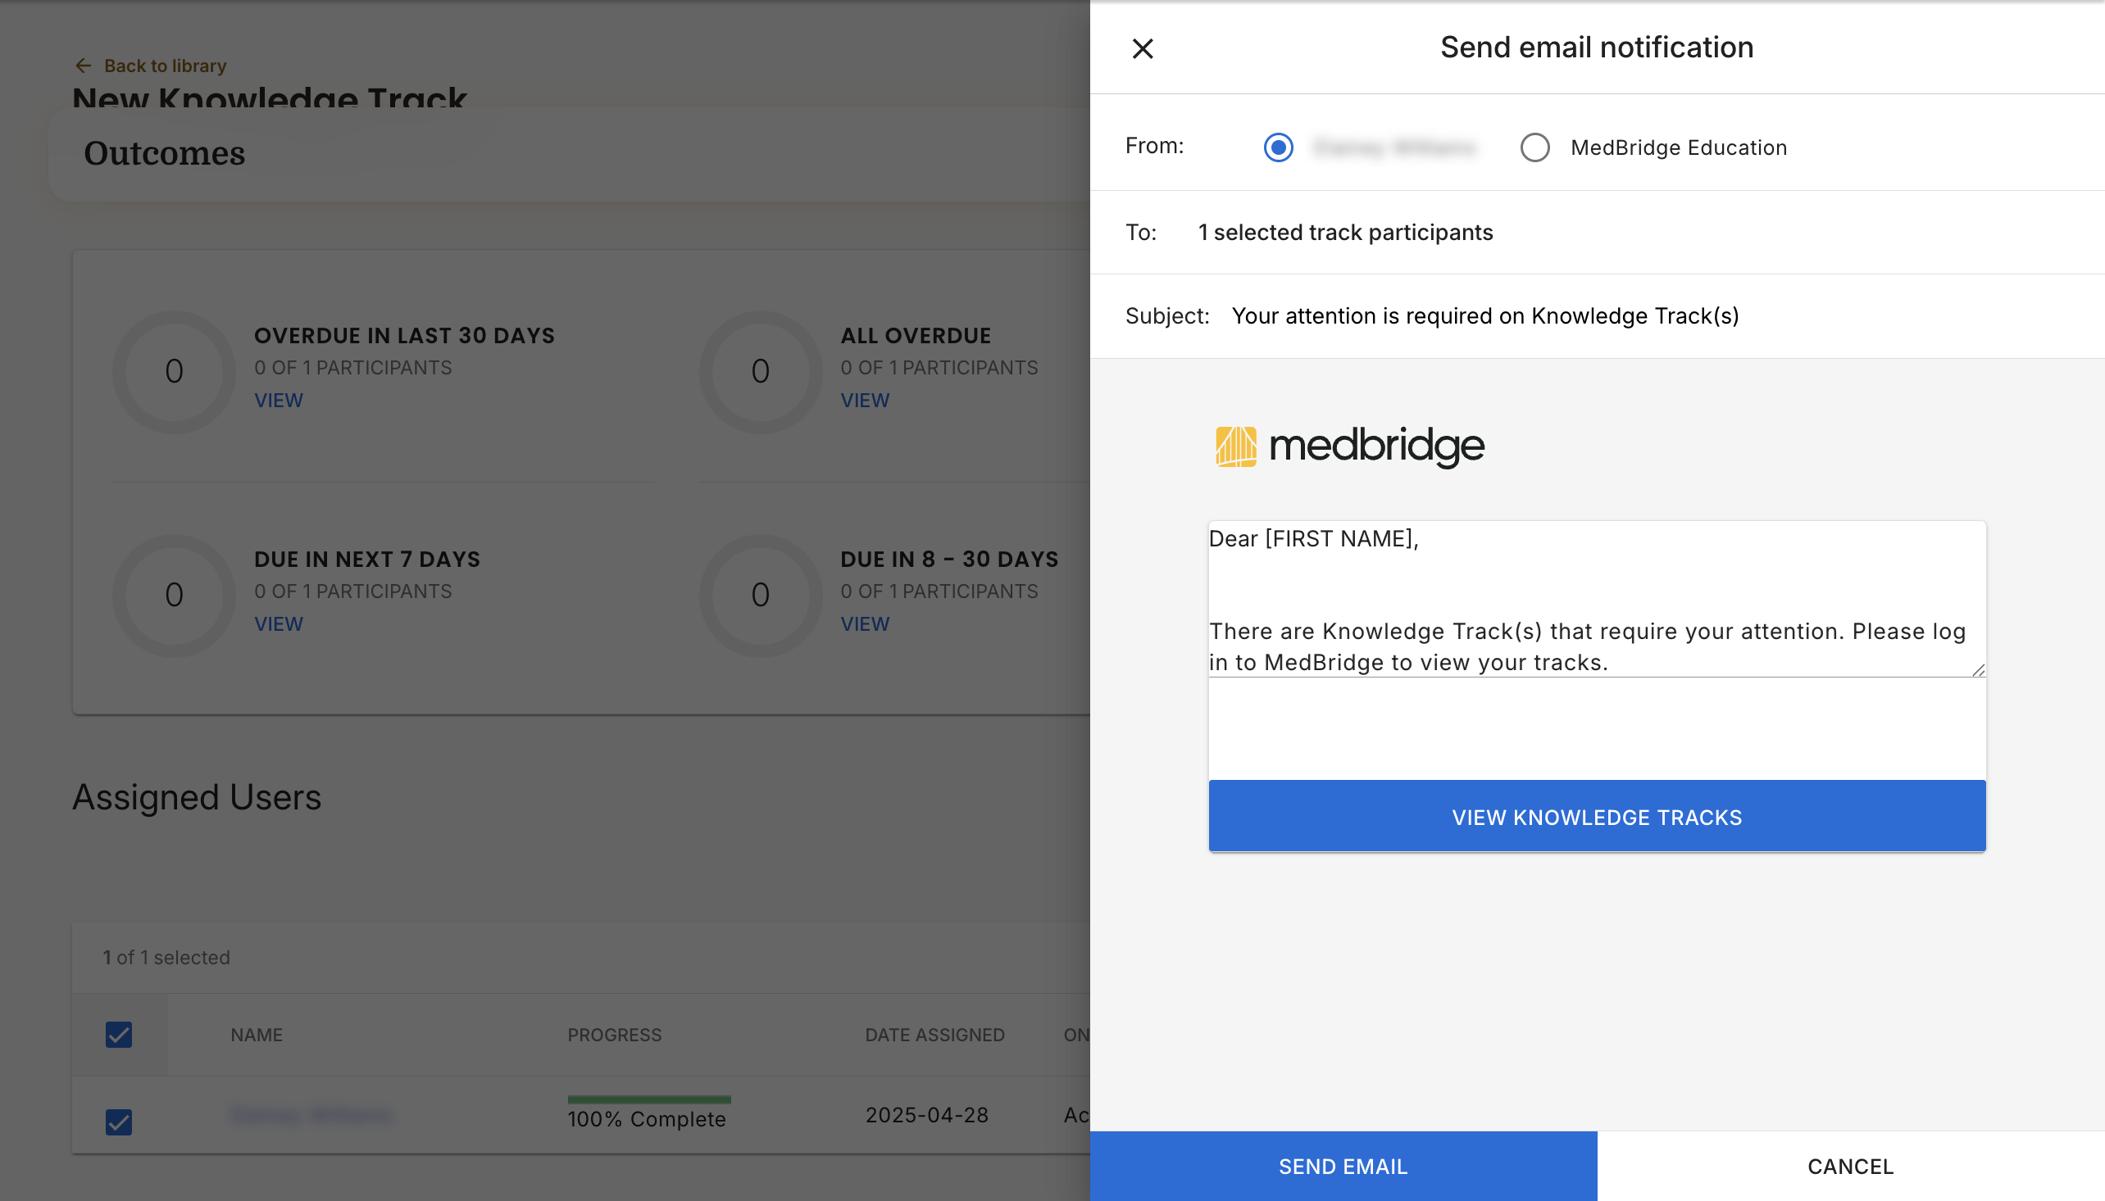Image resolution: width=2105 pixels, height=1201 pixels.
Task: Click into the email message body text area
Action: point(1596,599)
